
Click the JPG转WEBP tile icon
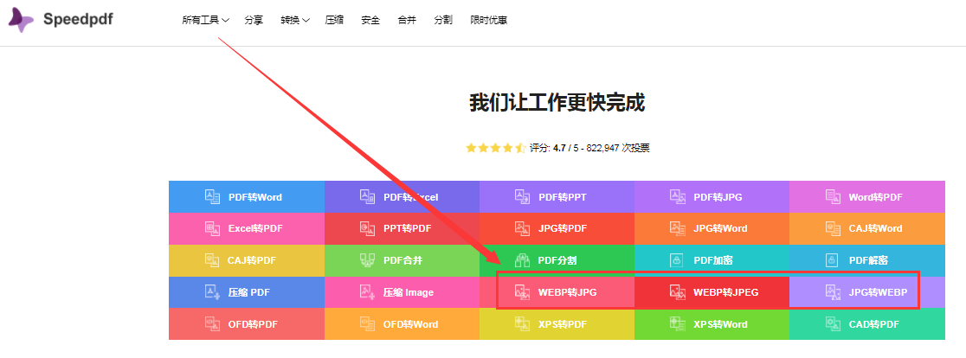(x=833, y=292)
